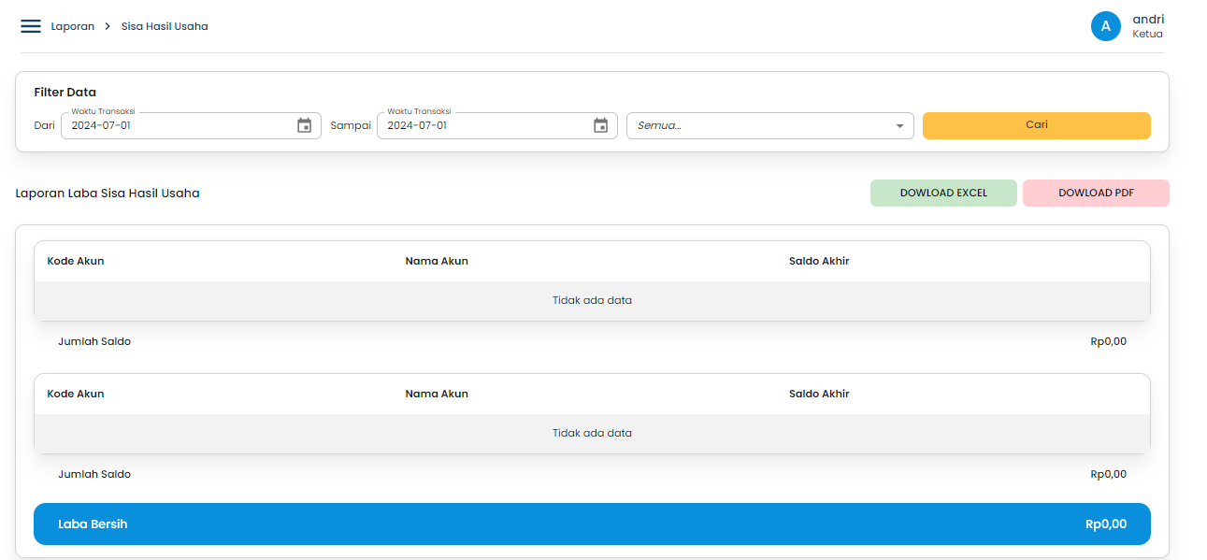Click the breadcrumb chevron between Laporan and Sisa Hasil Usaha
The height and width of the screenshot is (560, 1207).
pyautogui.click(x=106, y=26)
